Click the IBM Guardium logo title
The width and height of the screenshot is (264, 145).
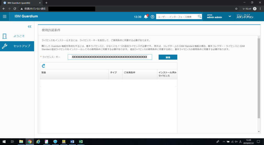(x=26, y=16)
